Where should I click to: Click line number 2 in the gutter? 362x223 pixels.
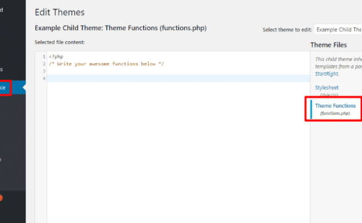point(44,64)
